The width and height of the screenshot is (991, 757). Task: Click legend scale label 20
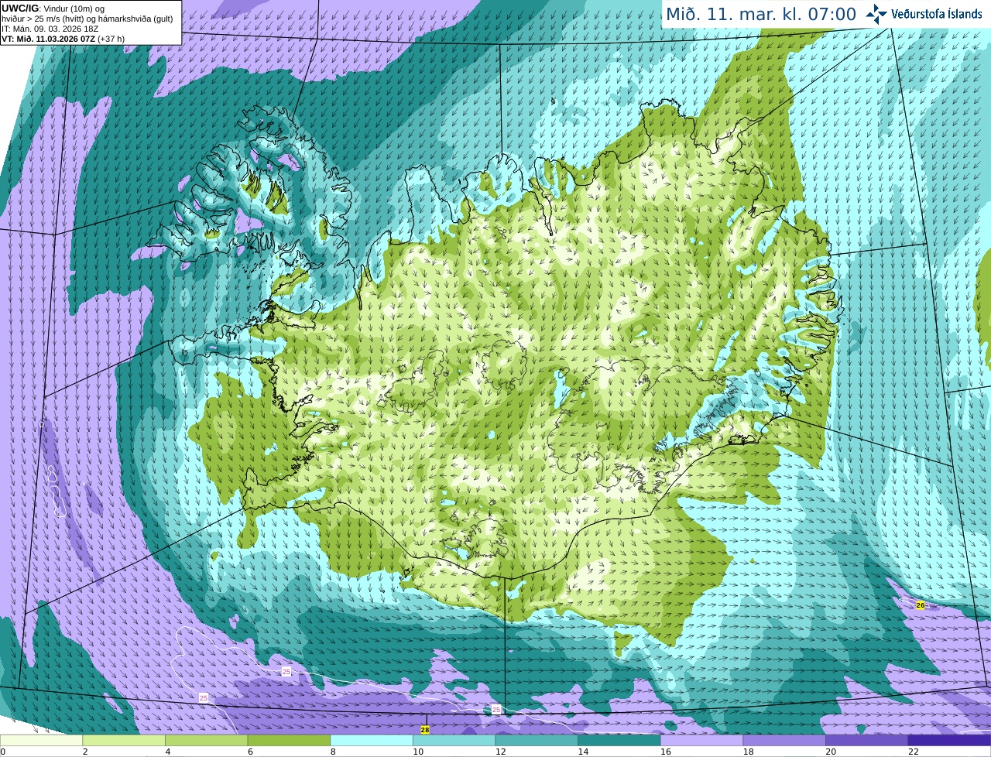(x=831, y=752)
